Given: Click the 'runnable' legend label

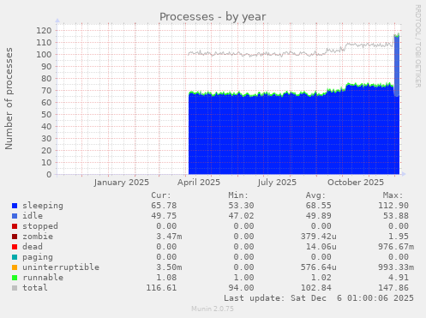Looking at the screenshot, I should tap(43, 278).
